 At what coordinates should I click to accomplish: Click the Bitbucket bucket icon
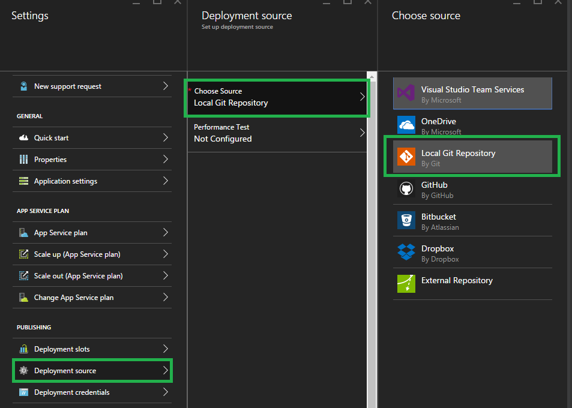click(406, 221)
